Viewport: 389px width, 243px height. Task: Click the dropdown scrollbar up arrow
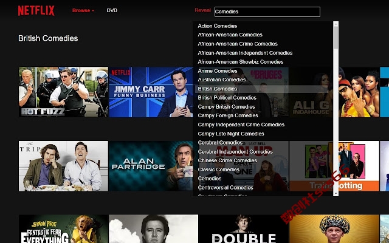click(x=336, y=24)
